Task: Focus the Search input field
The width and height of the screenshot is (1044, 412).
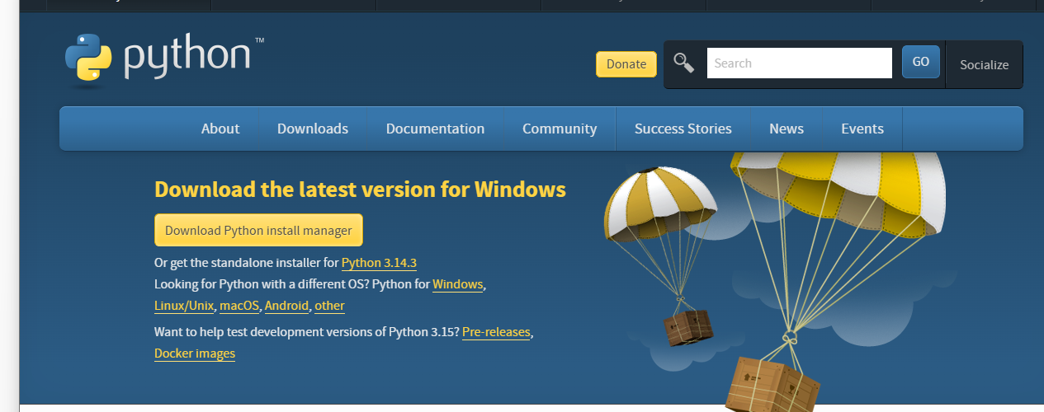Action: (x=800, y=63)
